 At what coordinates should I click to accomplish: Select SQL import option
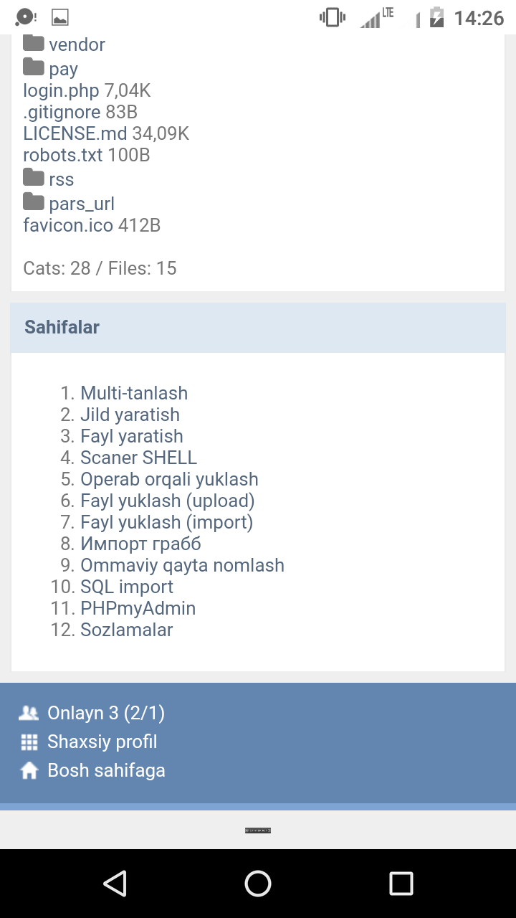pyautogui.click(x=127, y=587)
